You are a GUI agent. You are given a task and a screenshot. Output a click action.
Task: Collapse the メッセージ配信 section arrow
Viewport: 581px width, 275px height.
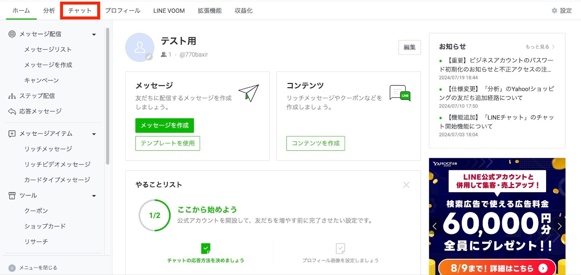point(94,34)
